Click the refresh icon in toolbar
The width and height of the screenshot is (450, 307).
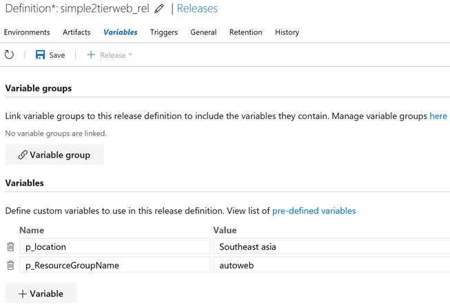click(x=10, y=55)
